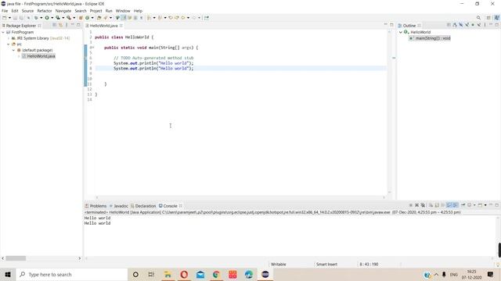Switch to the Problems tab
This screenshot has width=501, height=281.
click(x=96, y=206)
